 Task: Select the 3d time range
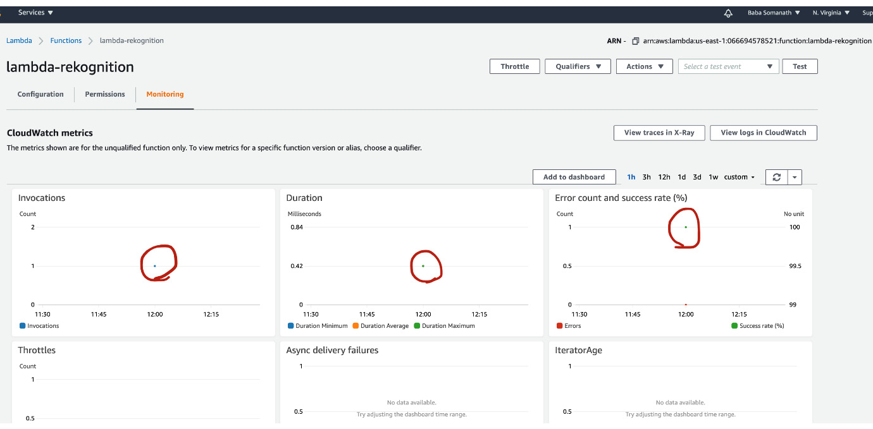pos(697,178)
